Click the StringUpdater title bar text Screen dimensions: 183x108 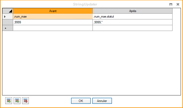pos(91,4)
